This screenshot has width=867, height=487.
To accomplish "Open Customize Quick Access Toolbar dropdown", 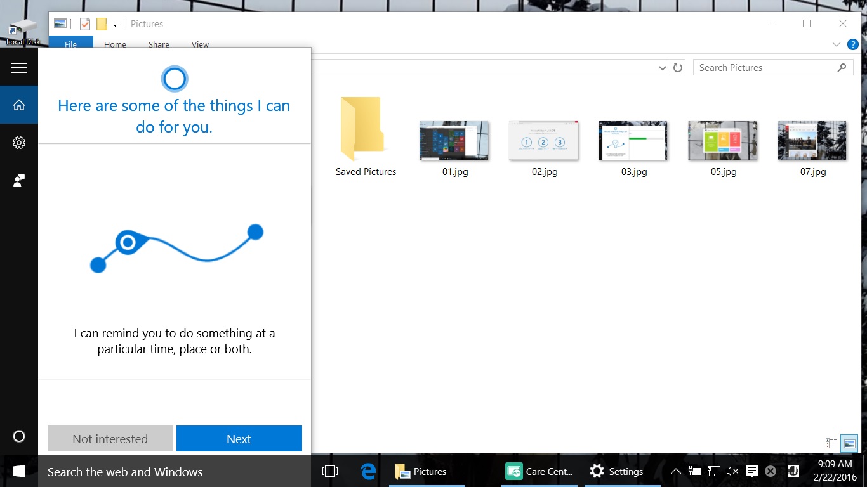I will pyautogui.click(x=115, y=25).
